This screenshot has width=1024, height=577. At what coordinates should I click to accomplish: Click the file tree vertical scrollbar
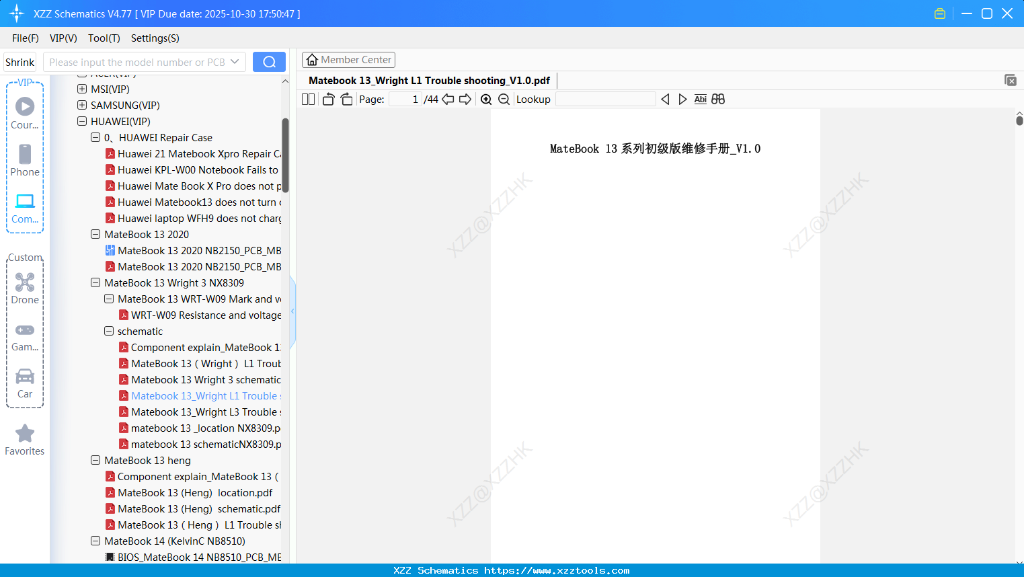(285, 155)
